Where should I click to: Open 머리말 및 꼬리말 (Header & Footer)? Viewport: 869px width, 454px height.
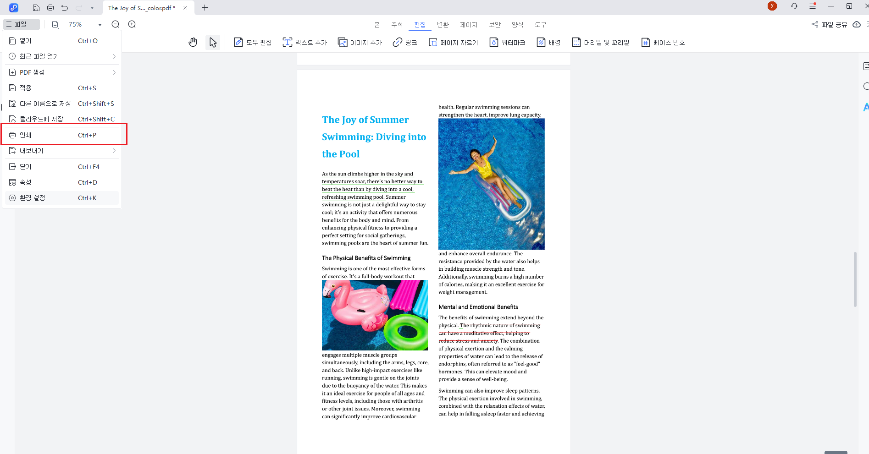[601, 42]
